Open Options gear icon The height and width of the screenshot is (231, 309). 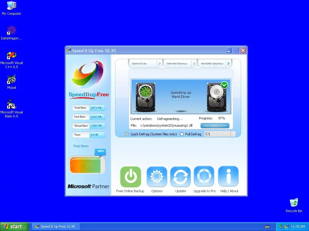[x=157, y=176]
